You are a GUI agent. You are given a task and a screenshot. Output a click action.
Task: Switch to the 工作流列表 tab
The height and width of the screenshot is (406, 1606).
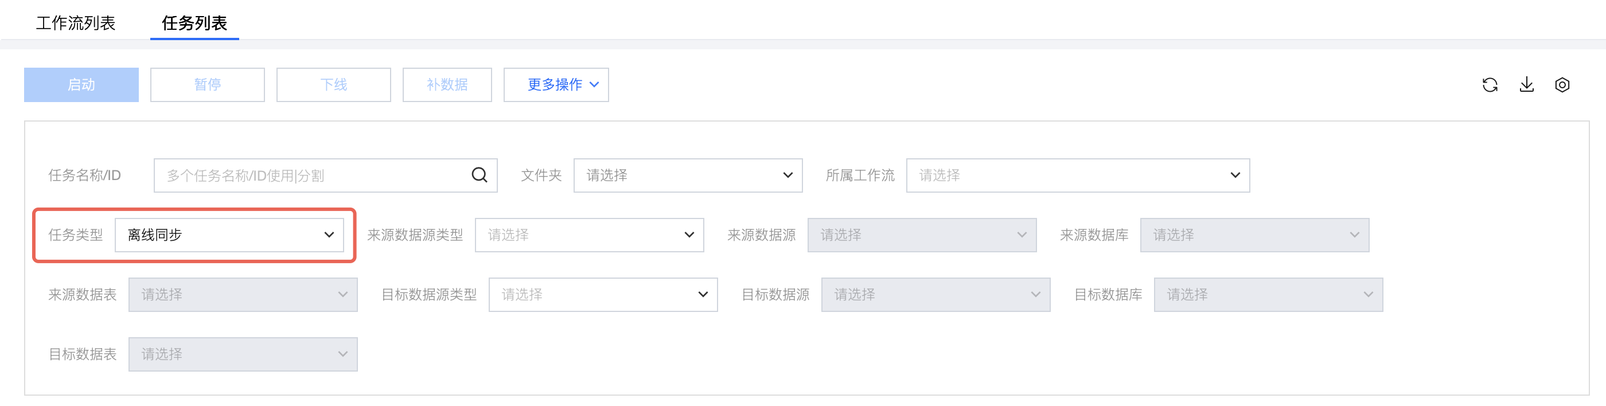pos(76,23)
